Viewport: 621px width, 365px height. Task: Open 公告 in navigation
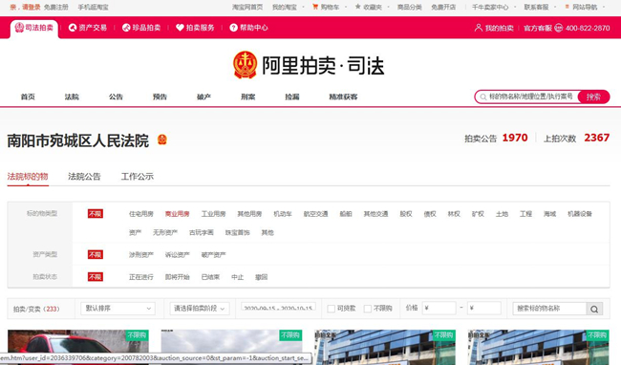(x=116, y=97)
